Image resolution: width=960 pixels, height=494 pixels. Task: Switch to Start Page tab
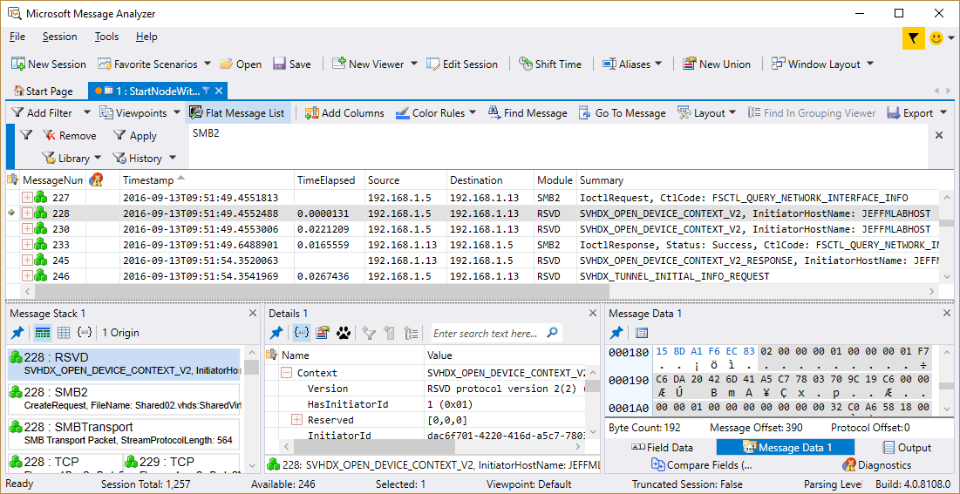[x=44, y=91]
